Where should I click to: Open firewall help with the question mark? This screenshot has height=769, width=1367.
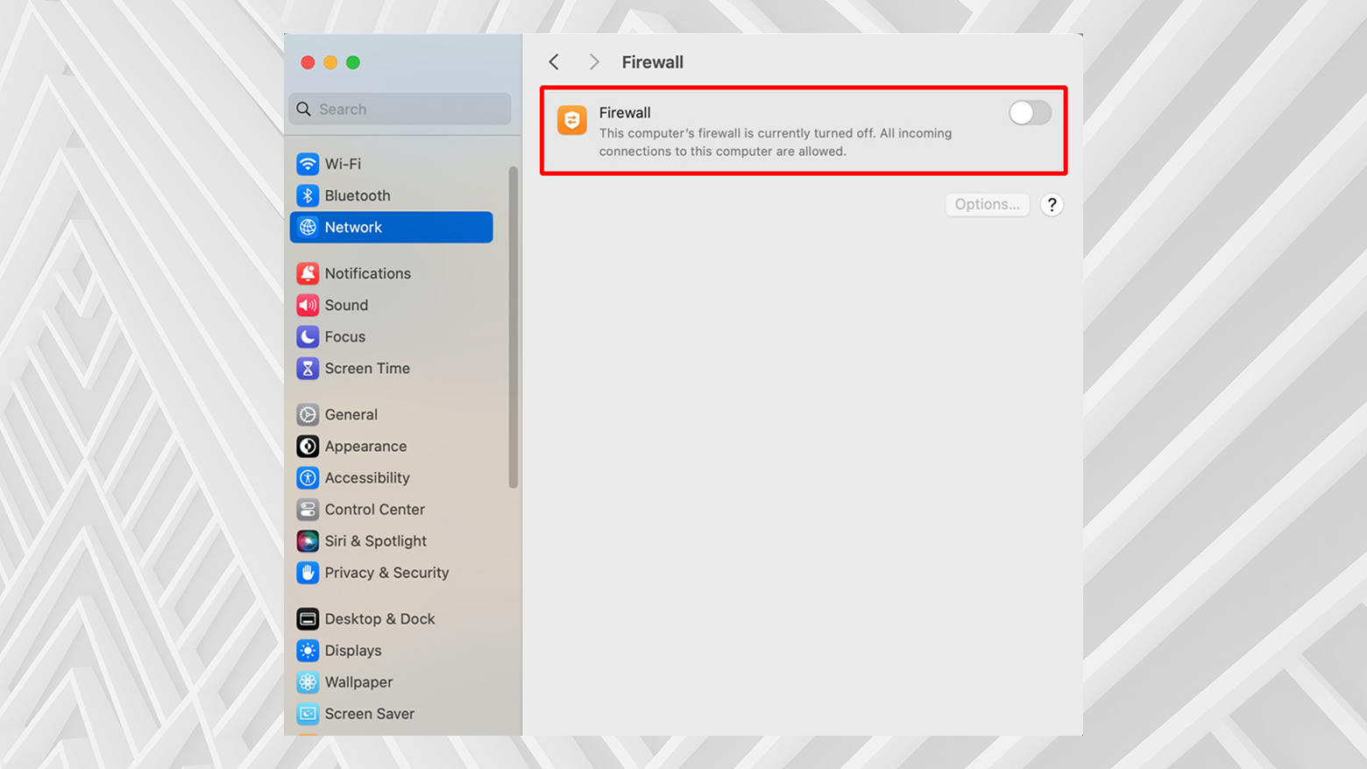(1052, 204)
